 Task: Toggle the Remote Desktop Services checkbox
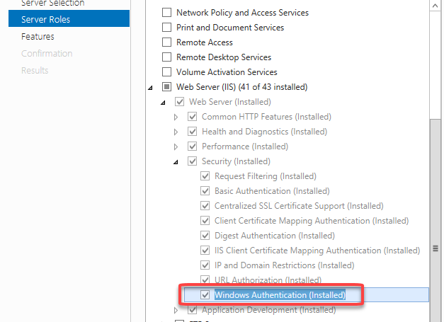click(167, 57)
